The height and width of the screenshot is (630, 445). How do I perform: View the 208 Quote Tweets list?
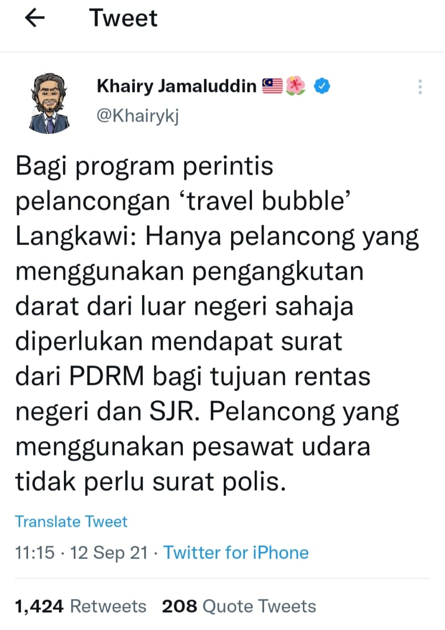pos(239,606)
